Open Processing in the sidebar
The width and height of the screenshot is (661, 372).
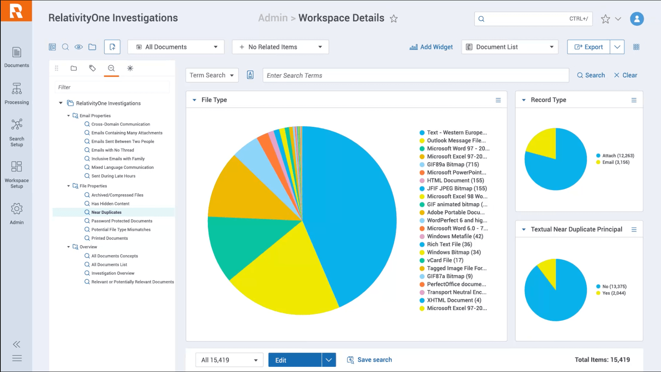(x=17, y=94)
